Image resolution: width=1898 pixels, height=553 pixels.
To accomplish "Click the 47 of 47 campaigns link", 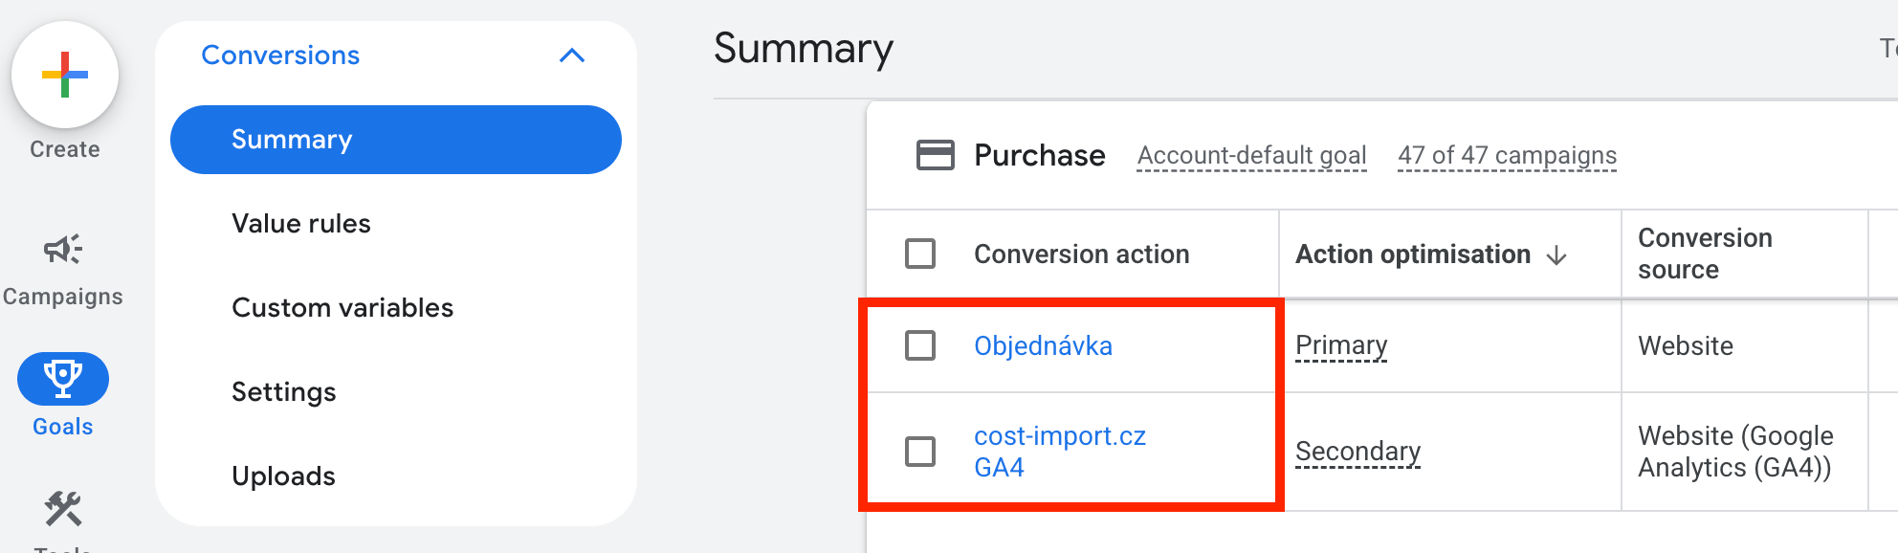I will (x=1507, y=155).
